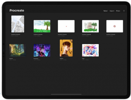
Task: Tap the Yellow title label to rename
Action: pos(62,58)
